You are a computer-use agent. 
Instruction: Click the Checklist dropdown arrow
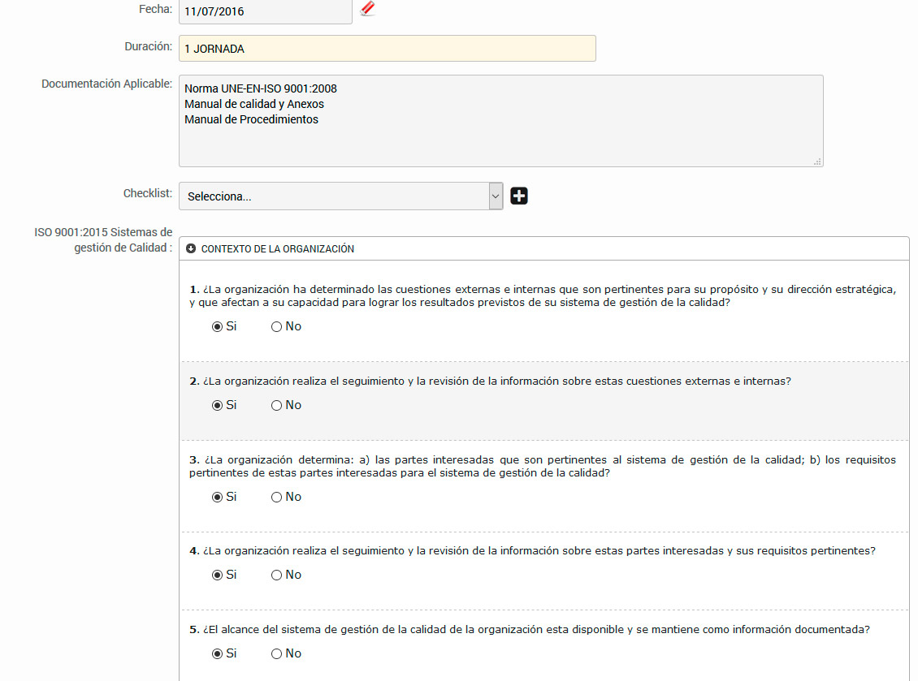[496, 196]
